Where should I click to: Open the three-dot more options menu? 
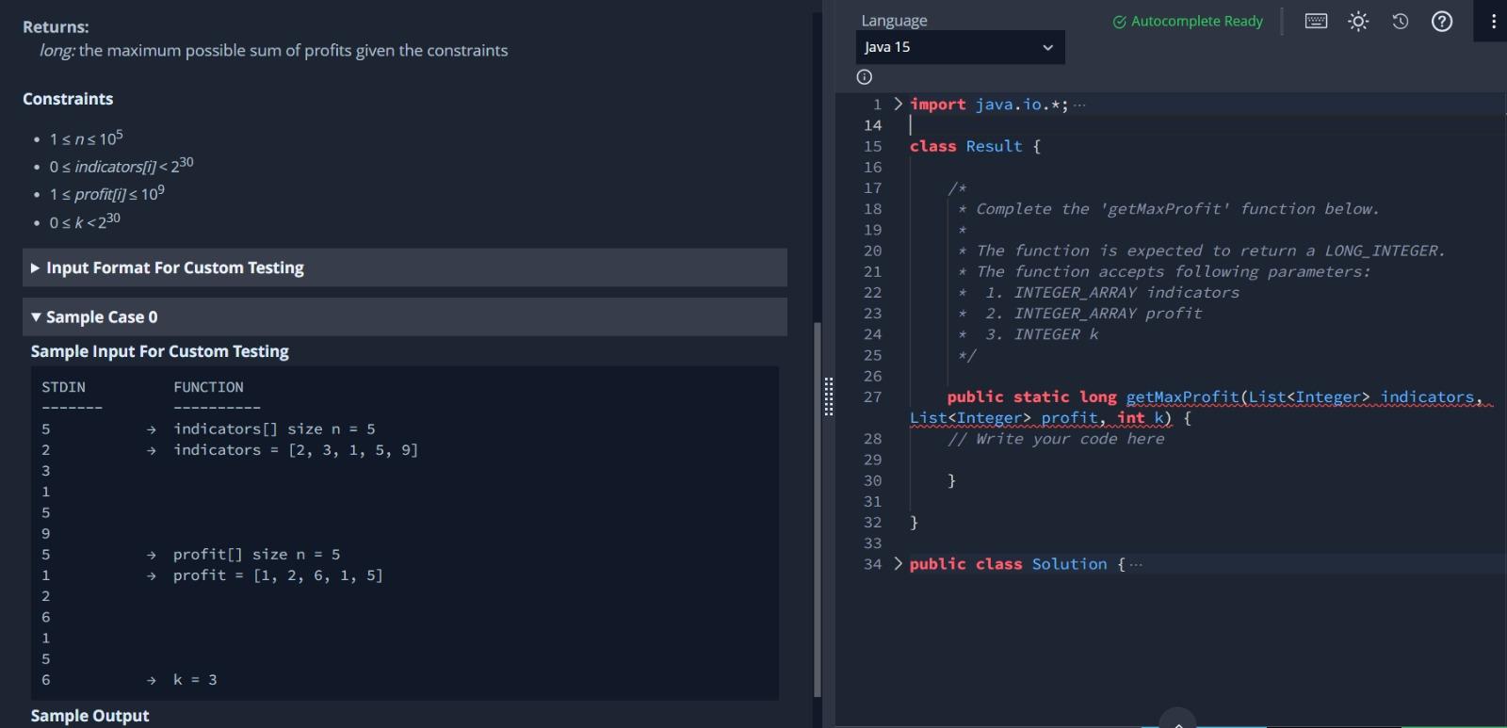[1493, 21]
